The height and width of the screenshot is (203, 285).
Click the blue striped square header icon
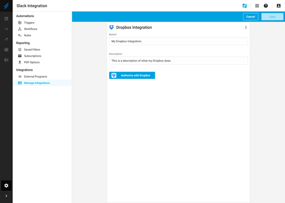[245, 6]
